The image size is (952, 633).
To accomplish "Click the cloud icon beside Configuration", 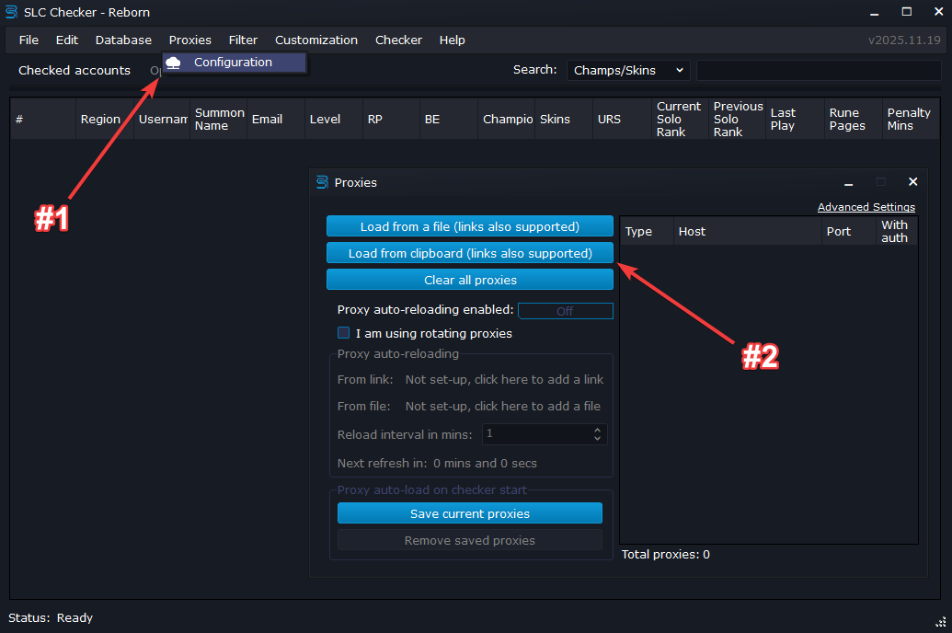I will 174,63.
